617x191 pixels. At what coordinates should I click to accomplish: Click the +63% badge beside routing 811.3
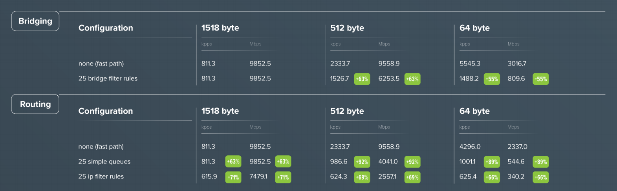233,162
